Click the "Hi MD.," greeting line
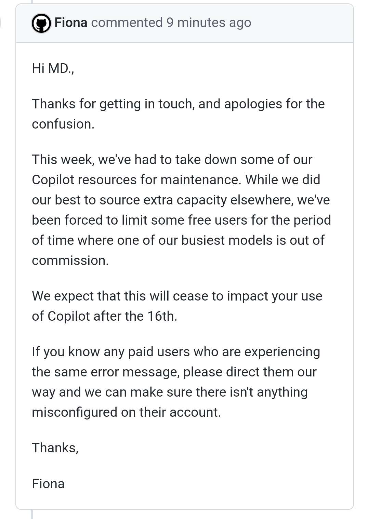This screenshot has width=368, height=519. pos(53,68)
